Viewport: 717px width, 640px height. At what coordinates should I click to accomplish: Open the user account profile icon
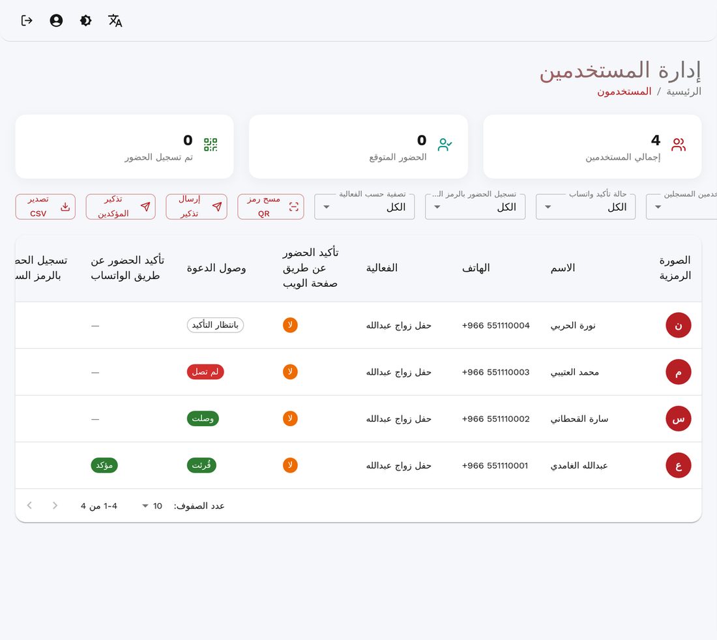click(x=56, y=21)
